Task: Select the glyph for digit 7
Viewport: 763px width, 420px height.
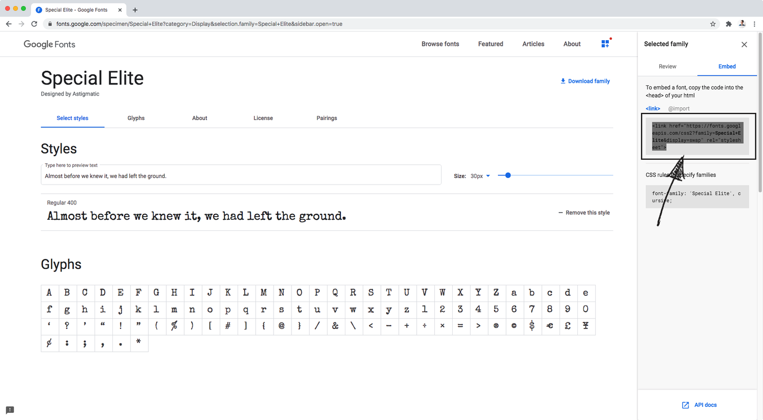Action: coord(532,310)
